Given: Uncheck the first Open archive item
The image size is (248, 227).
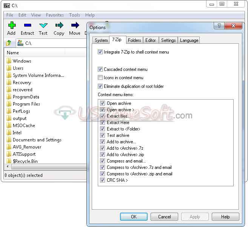Looking at the screenshot, I should (103, 103).
